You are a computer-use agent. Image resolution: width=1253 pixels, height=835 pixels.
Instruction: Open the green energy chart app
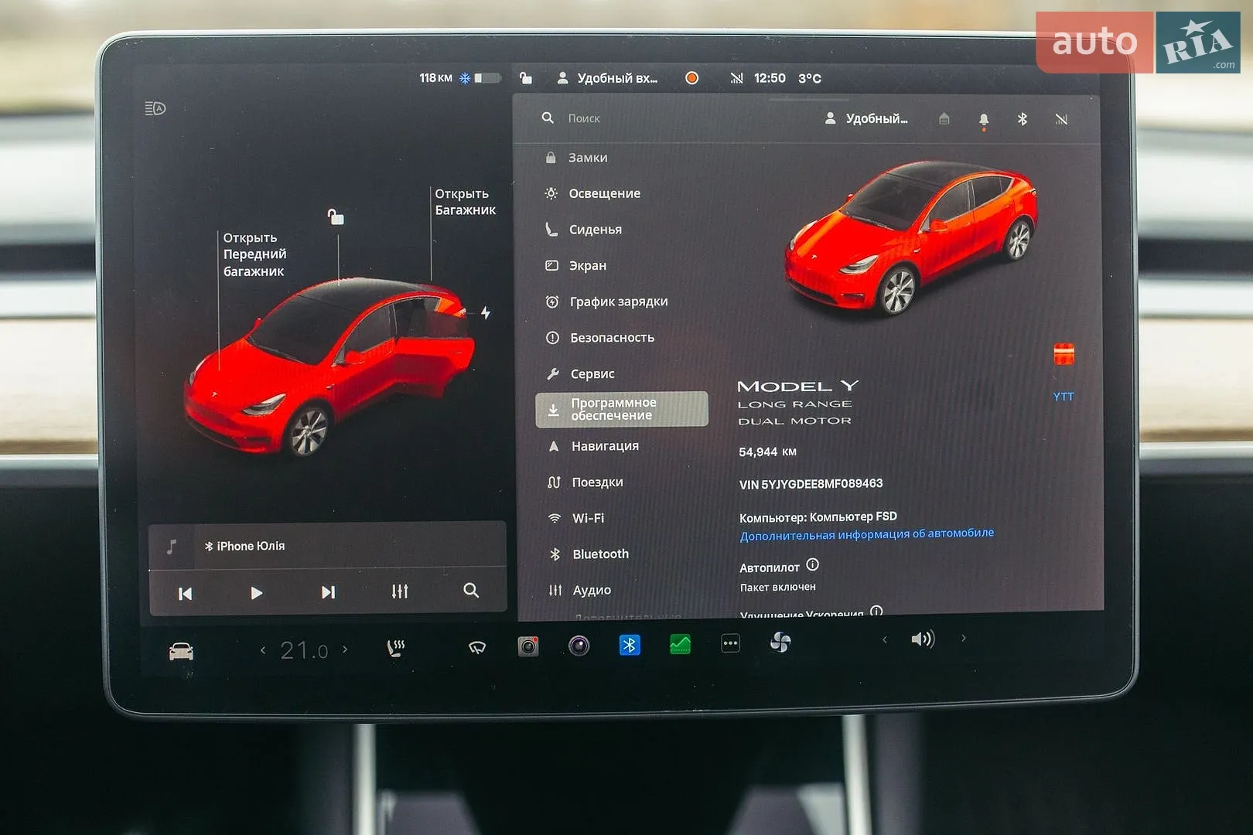point(681,644)
